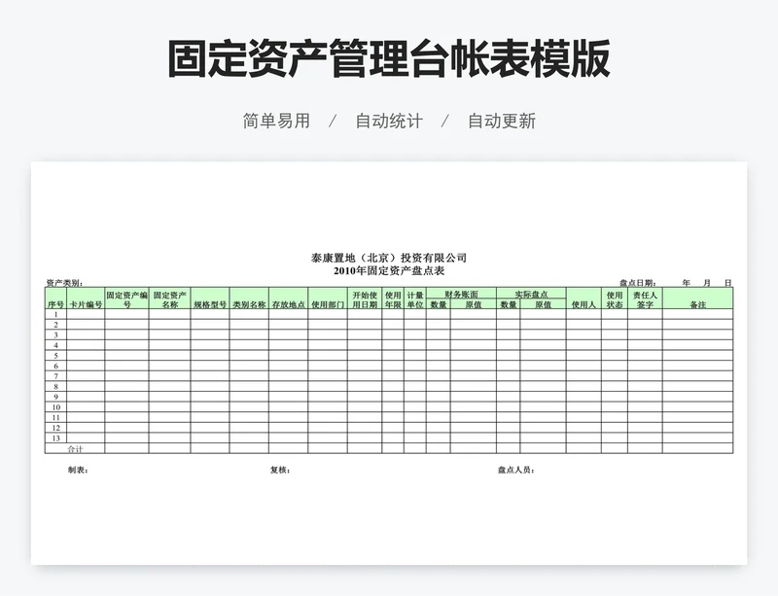Select the 开始使用日期 column header

click(365, 299)
